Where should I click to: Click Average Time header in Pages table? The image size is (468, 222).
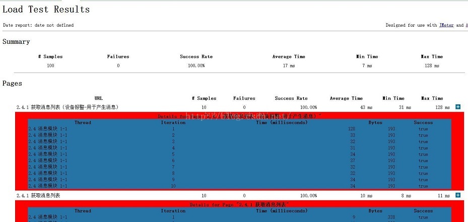[x=346, y=99]
